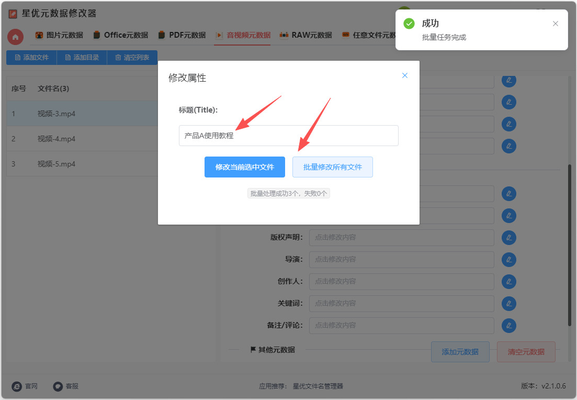The image size is (577, 400).
Task: Click the 添加目录 button
Action: coord(82,58)
